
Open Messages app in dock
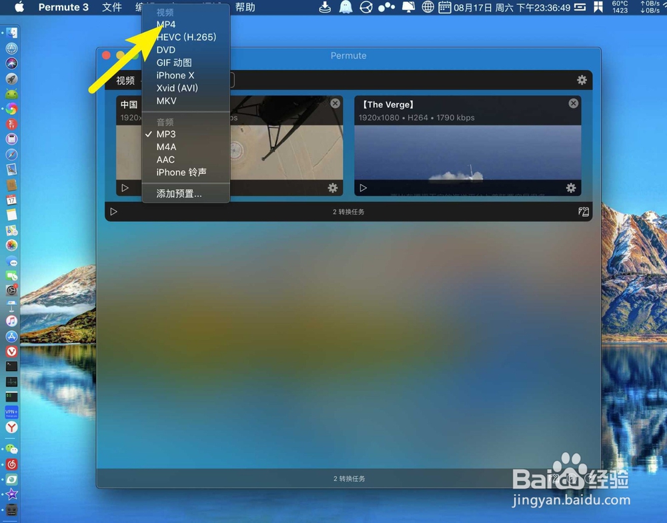[x=11, y=261]
